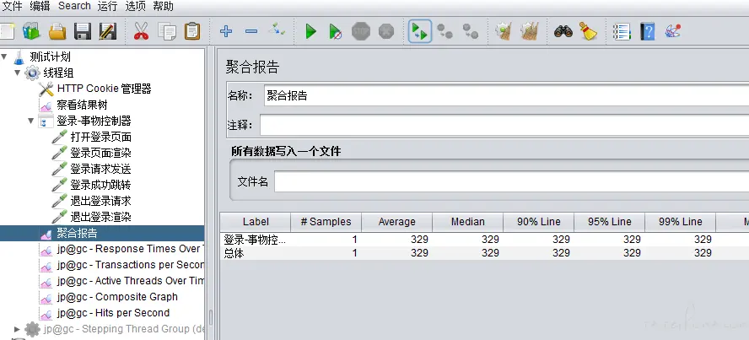Click the 文件名 input field

tap(512, 182)
